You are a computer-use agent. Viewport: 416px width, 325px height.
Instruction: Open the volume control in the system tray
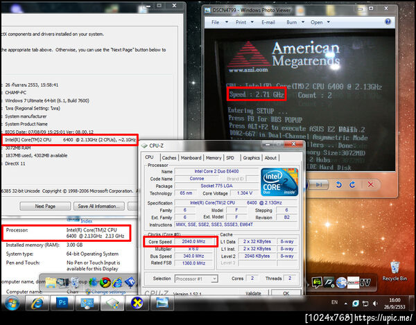point(375,304)
